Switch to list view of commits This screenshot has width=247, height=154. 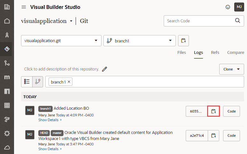(27, 82)
